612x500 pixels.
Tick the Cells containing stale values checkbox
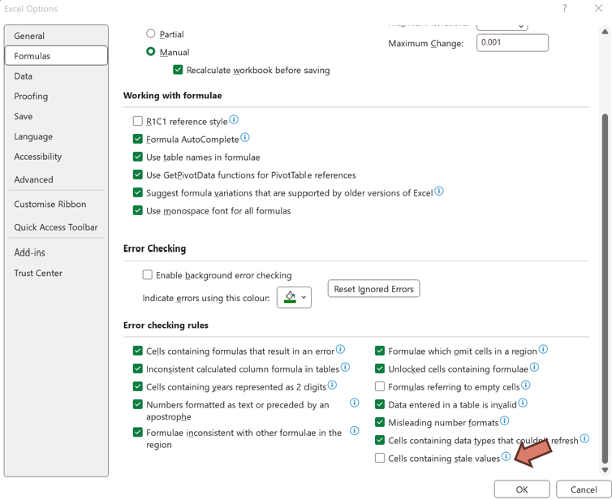(x=380, y=458)
